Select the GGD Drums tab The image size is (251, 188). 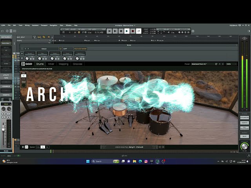(40, 64)
